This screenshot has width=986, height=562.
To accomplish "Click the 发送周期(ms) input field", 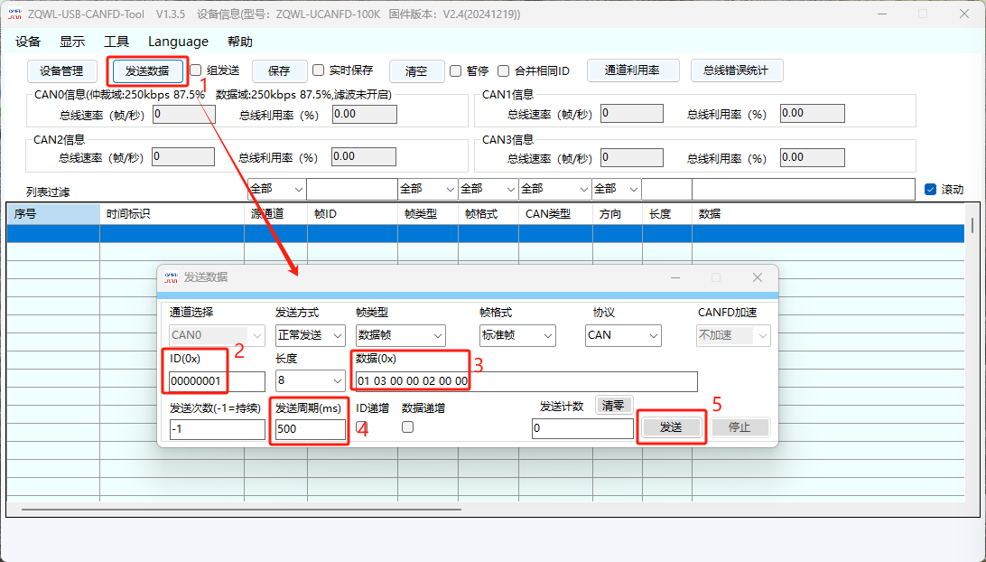I will coord(309,429).
